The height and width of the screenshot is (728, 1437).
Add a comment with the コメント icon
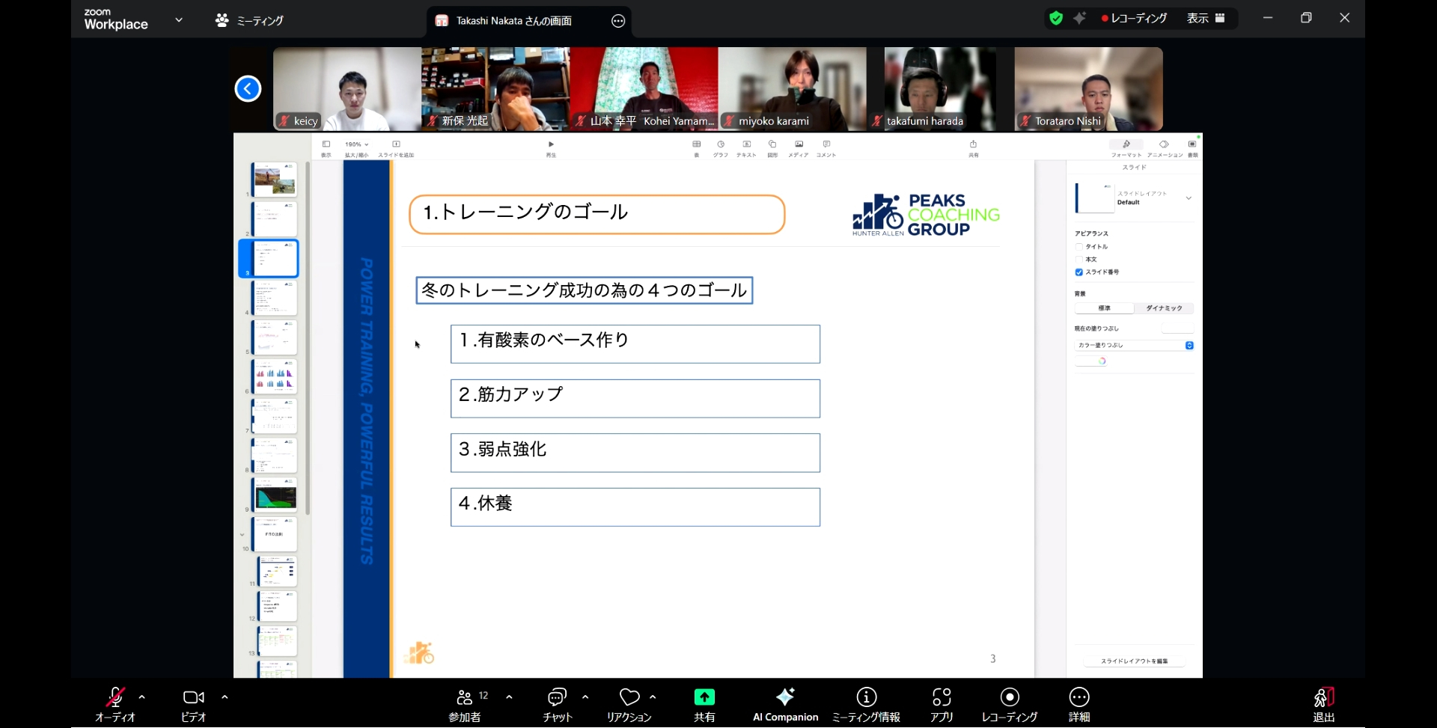(x=825, y=144)
